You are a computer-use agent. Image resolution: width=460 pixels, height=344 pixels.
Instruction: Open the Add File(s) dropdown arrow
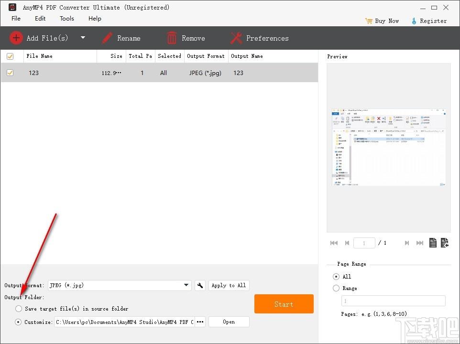pos(83,38)
